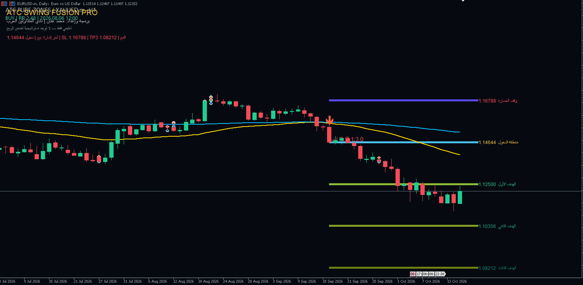Click the 9 Sep 2026 date label

click(307, 281)
